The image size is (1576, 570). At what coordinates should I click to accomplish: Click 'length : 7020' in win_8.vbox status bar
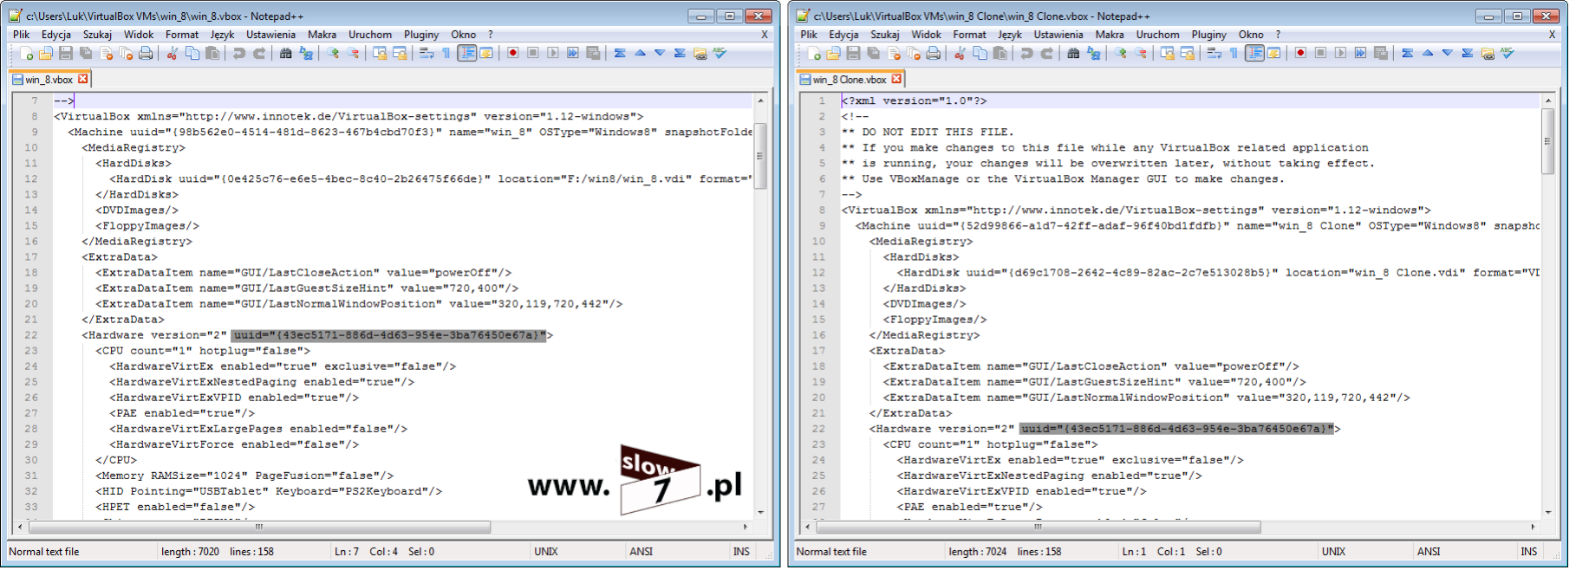(x=190, y=552)
